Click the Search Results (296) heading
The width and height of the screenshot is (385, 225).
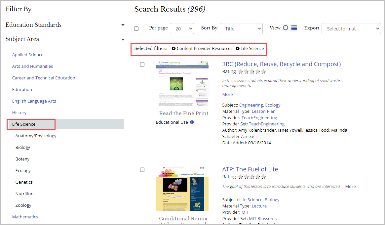click(170, 9)
